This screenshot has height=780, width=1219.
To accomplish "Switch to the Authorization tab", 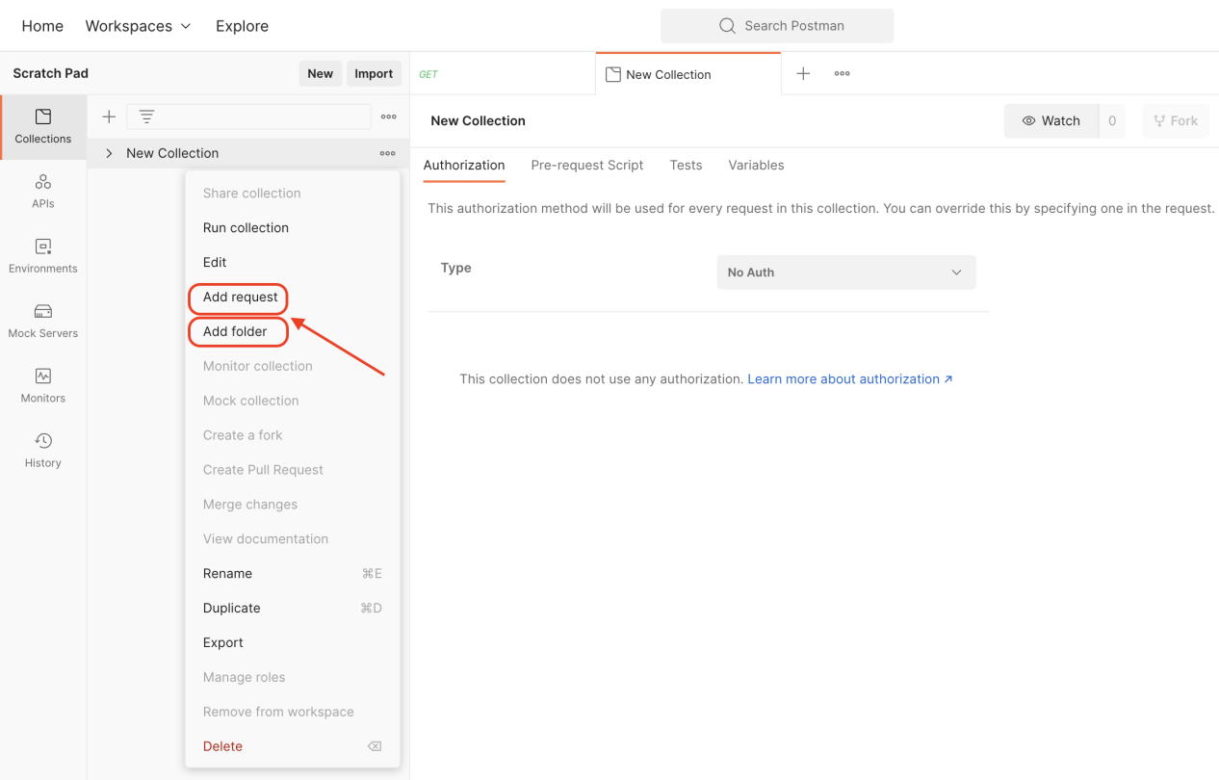I will [464, 166].
